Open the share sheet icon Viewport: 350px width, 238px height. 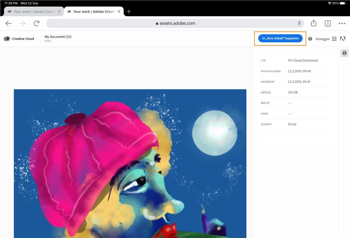coord(314,23)
